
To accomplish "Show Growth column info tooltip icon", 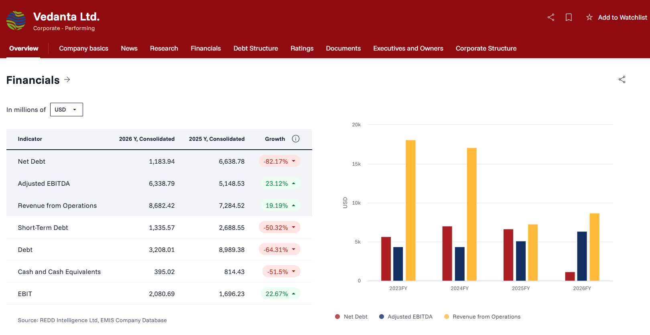I will coord(296,139).
